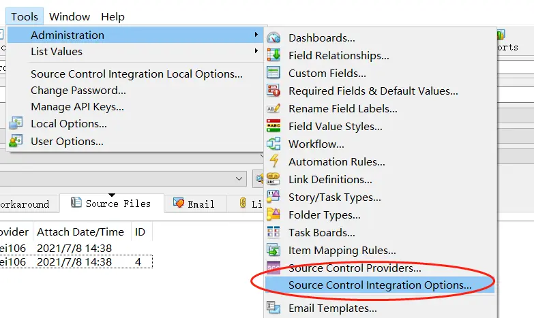Open the Window menu
Viewport: 534px width, 318px height.
[70, 16]
